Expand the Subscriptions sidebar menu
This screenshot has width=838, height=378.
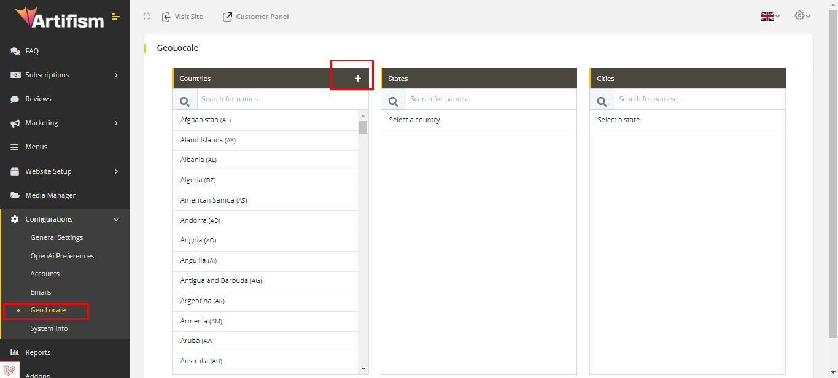point(64,75)
